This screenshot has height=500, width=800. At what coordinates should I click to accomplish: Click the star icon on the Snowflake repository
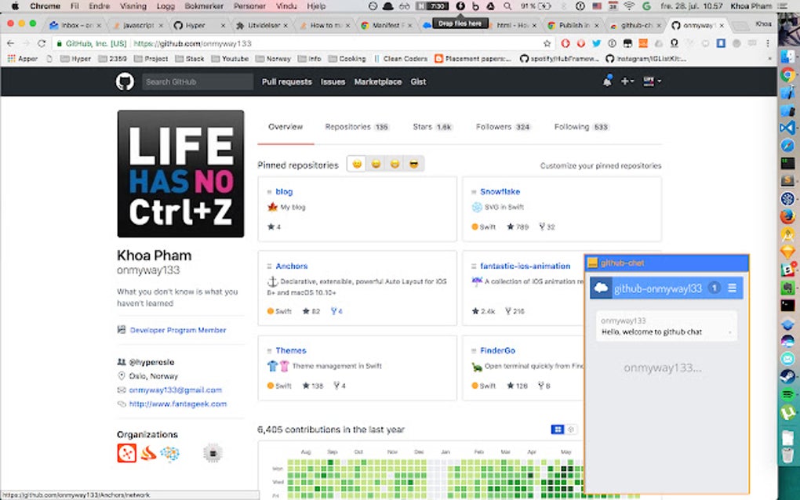point(511,226)
